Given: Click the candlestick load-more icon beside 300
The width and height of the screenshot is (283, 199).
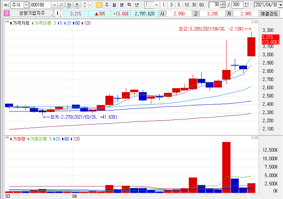Looking at the screenshot, I should [x=247, y=5].
